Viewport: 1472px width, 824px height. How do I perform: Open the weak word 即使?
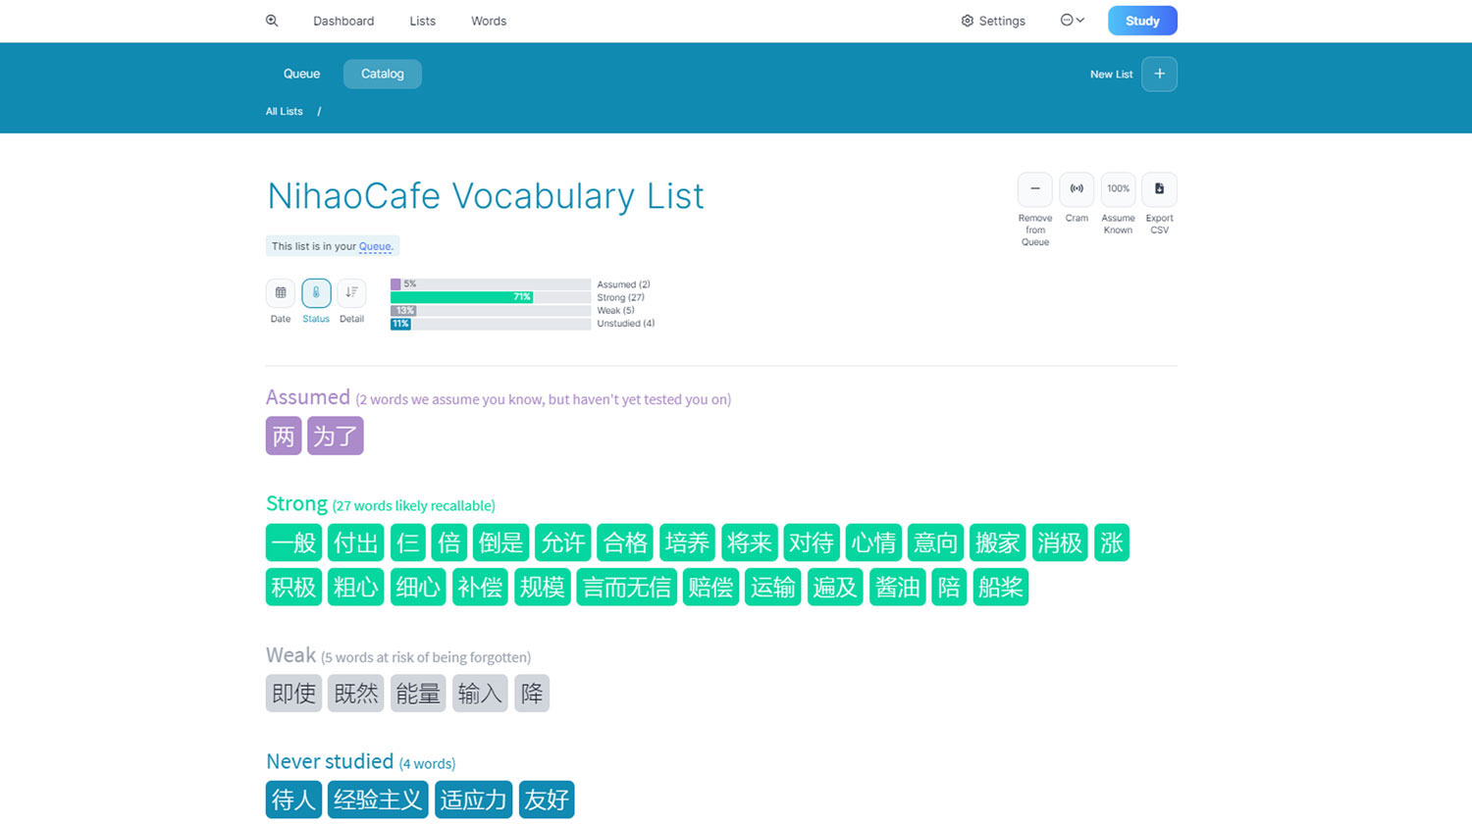[293, 694]
